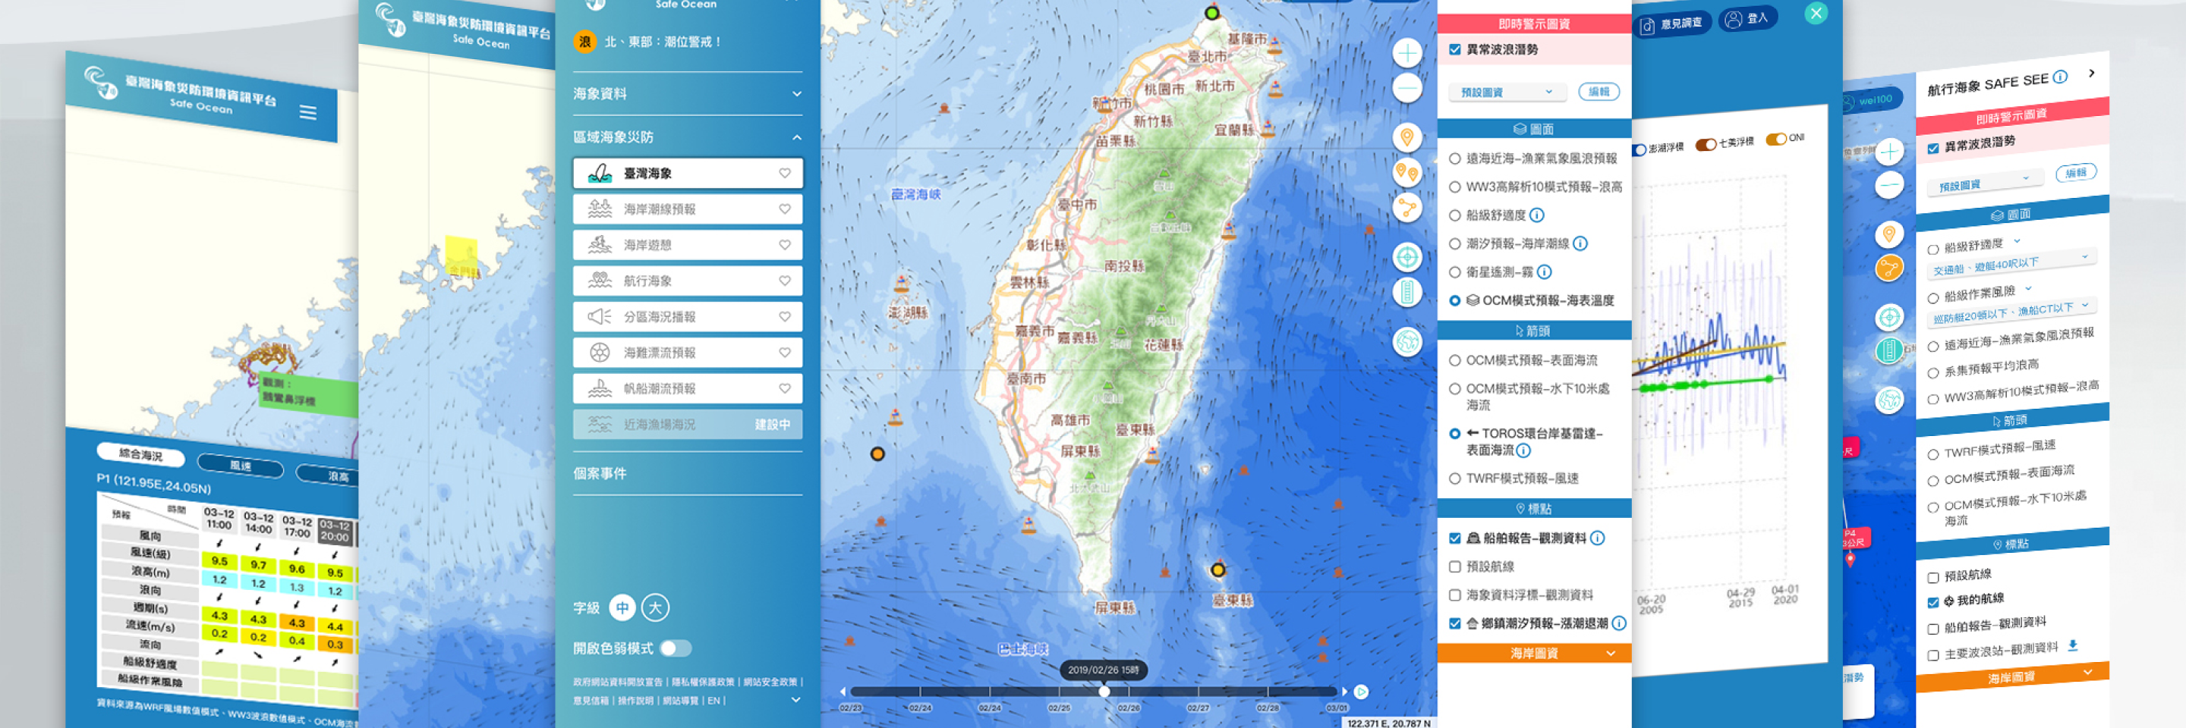Open the 預設圖資 dropdown in middle panel
This screenshot has width=2186, height=728.
click(x=1507, y=92)
